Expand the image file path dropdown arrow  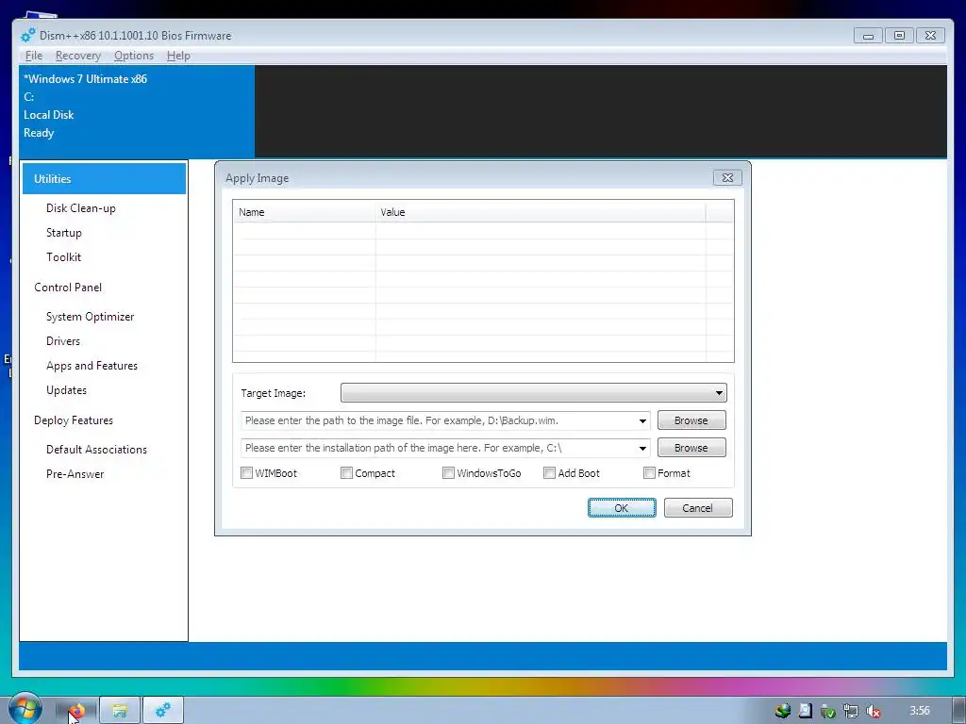tap(642, 421)
